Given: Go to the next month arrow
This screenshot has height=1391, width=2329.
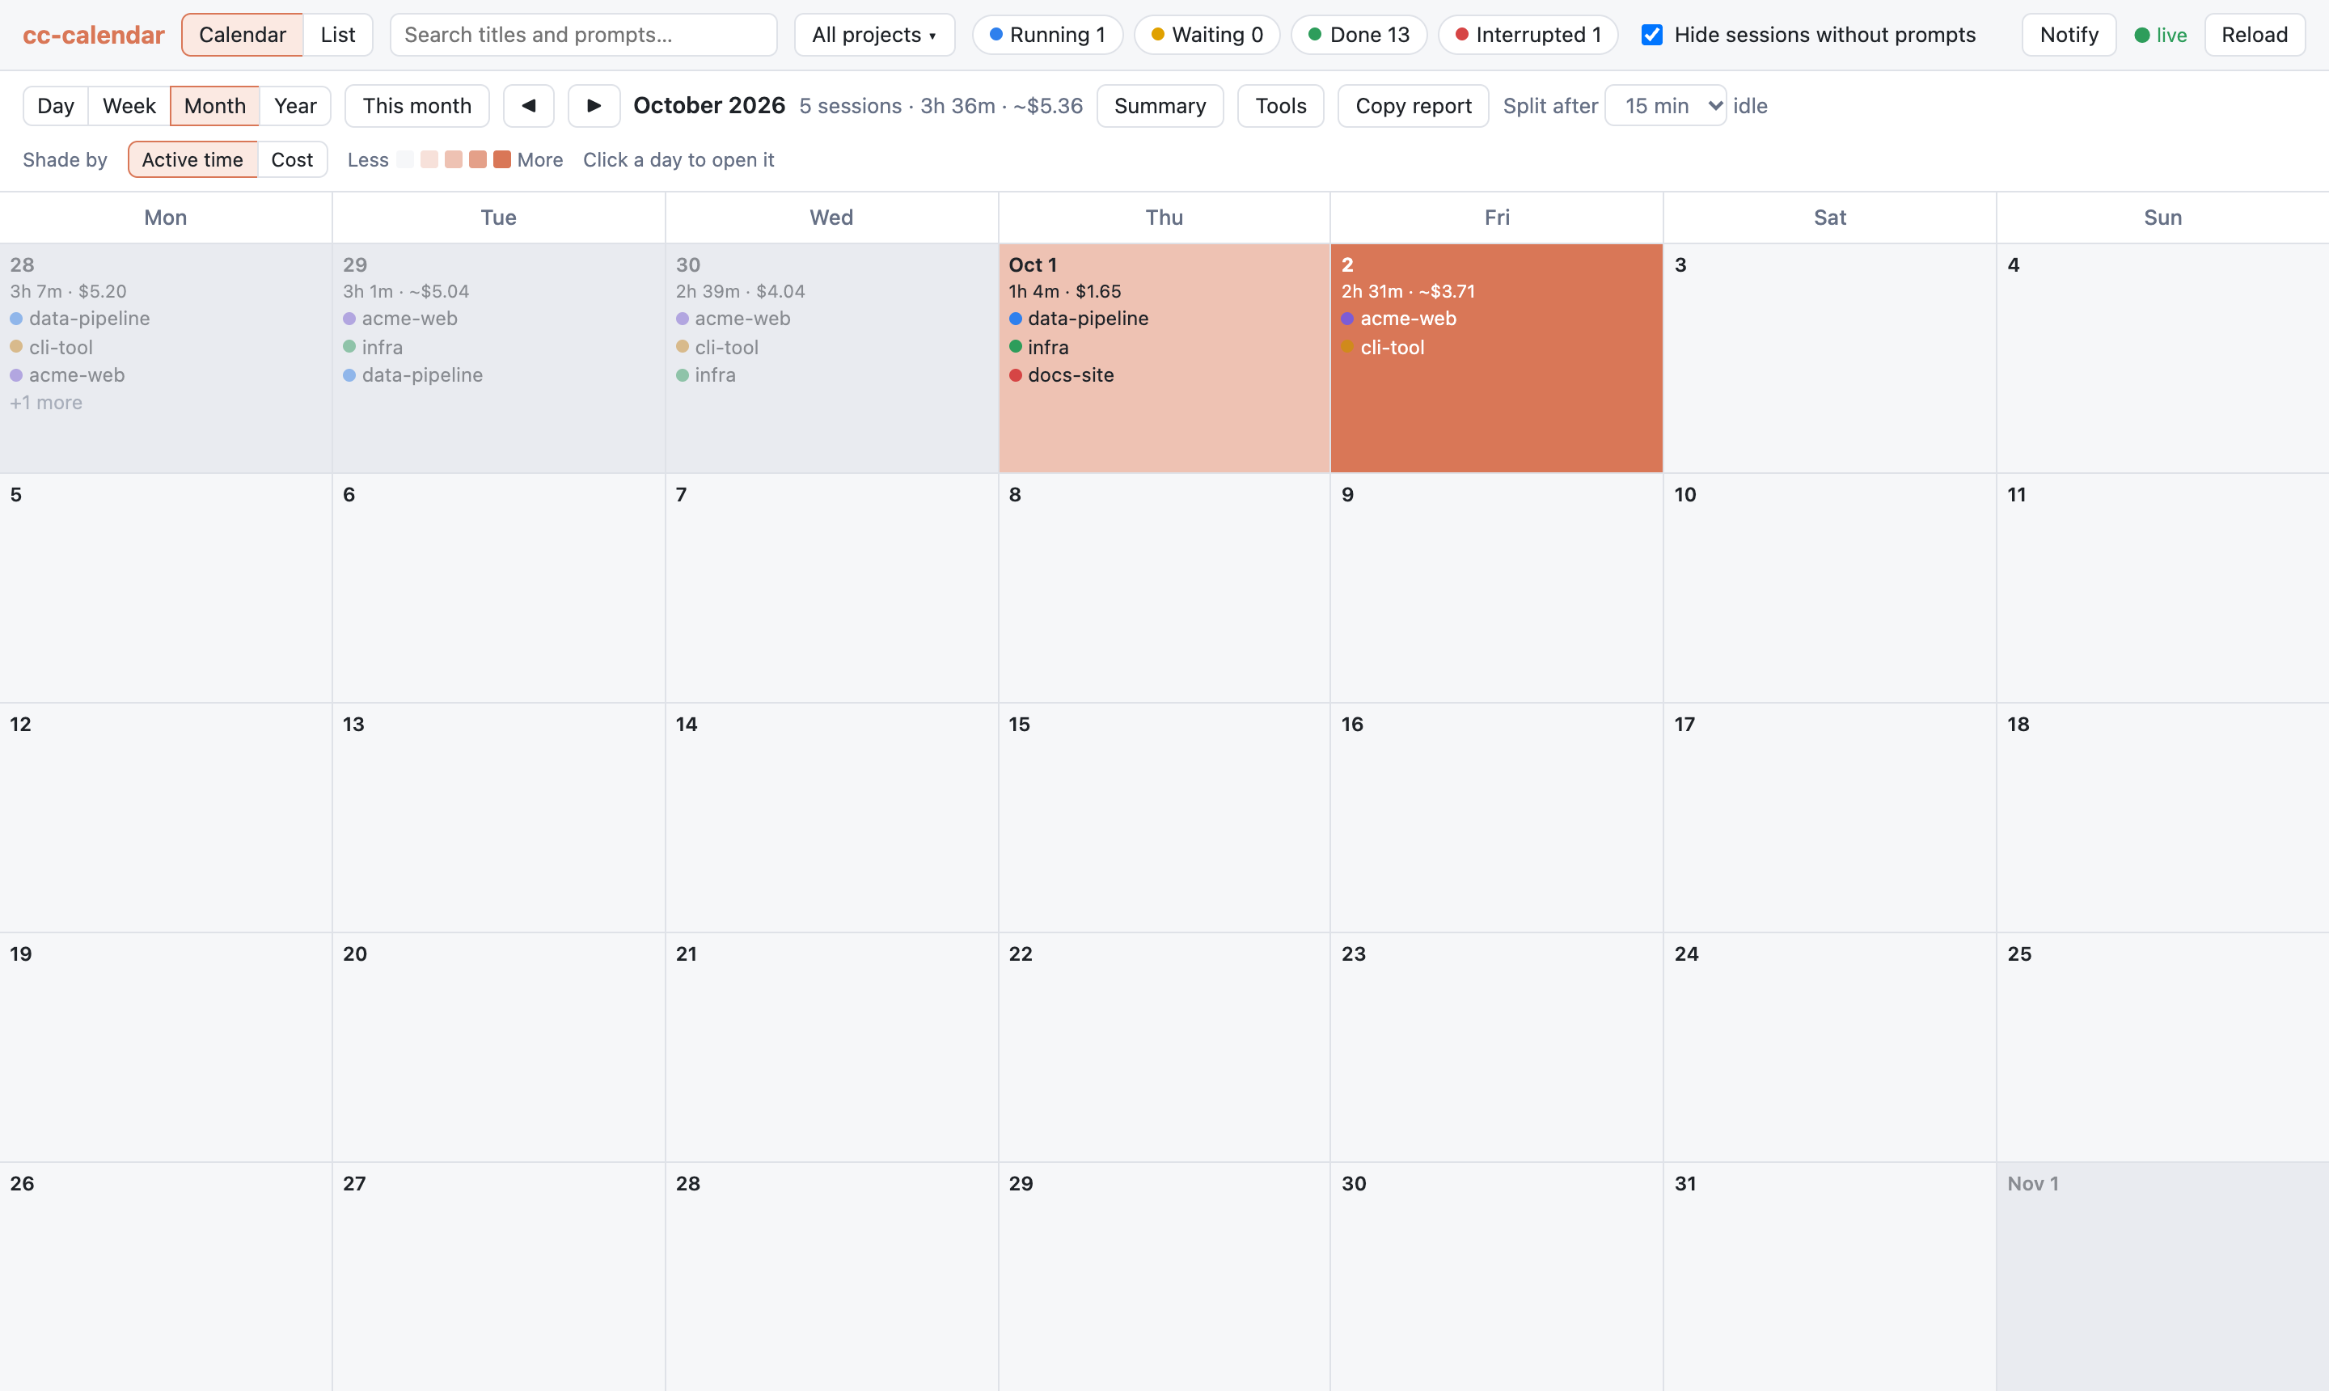Looking at the screenshot, I should 594,106.
